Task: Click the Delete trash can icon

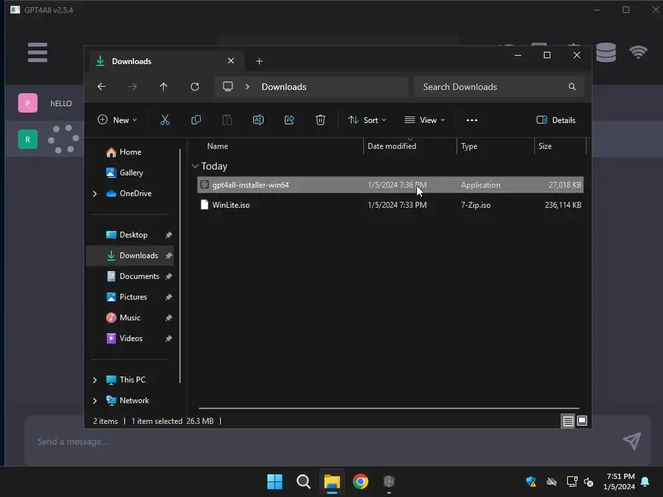Action: (x=320, y=120)
